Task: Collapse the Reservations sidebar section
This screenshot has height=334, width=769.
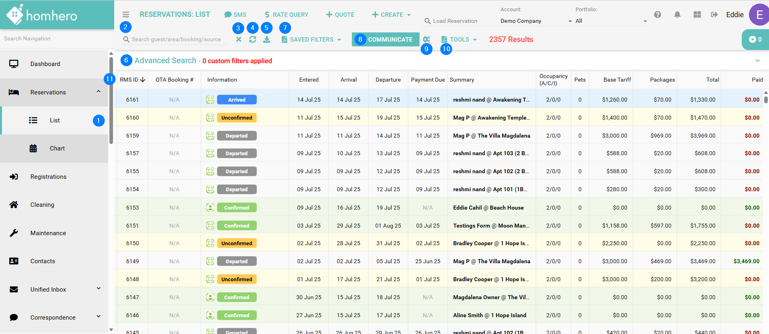Action: (x=99, y=92)
